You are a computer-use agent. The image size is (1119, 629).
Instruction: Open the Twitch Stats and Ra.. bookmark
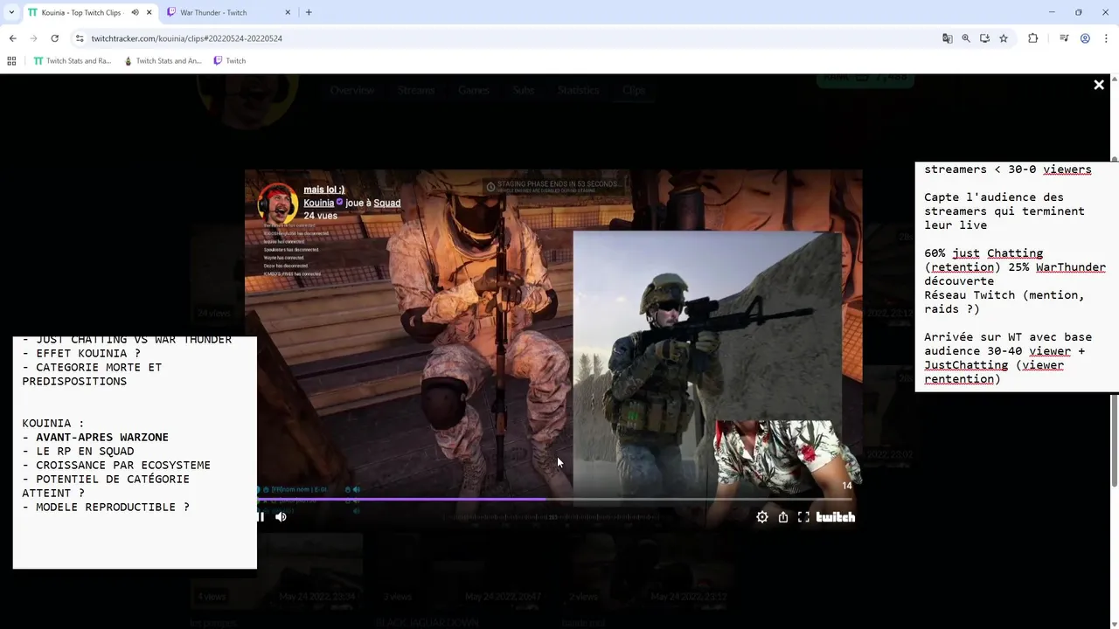(72, 61)
